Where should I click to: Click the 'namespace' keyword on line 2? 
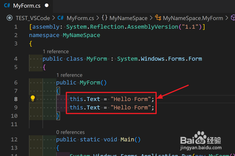point(44,35)
